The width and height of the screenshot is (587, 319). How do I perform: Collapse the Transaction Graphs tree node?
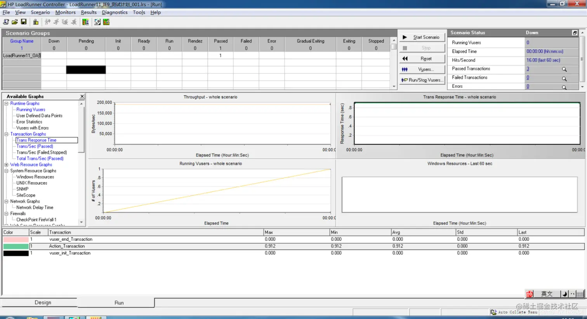pyautogui.click(x=6, y=134)
